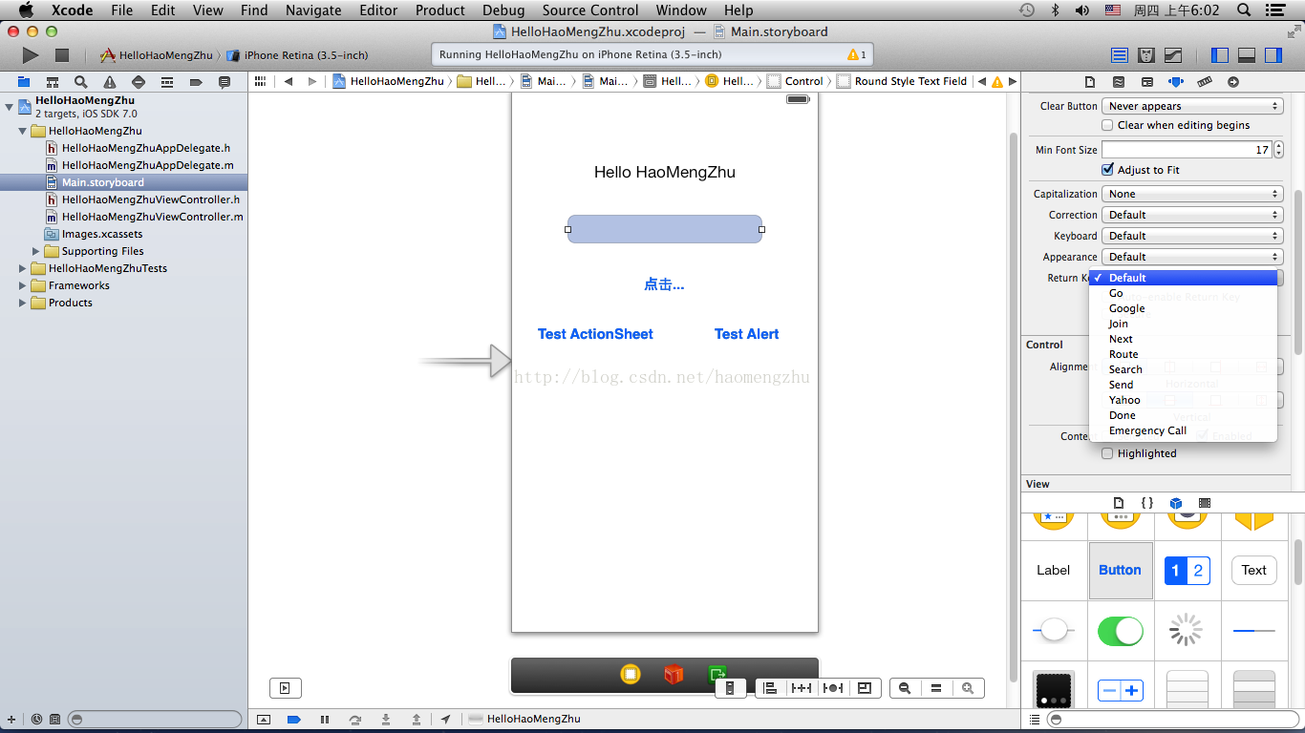Image resolution: width=1305 pixels, height=733 pixels.
Task: Run the app with the Play button
Action: tap(31, 55)
